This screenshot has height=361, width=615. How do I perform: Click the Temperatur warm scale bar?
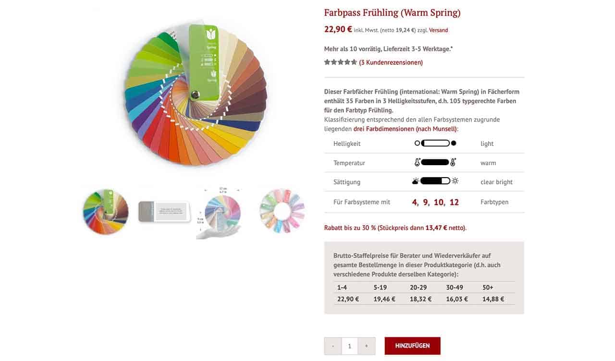click(x=435, y=163)
